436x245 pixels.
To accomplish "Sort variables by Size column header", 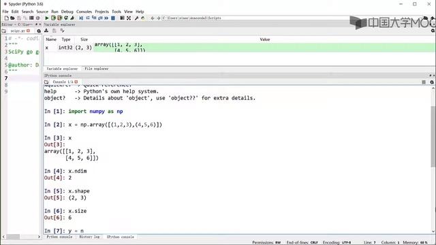I will pos(84,39).
